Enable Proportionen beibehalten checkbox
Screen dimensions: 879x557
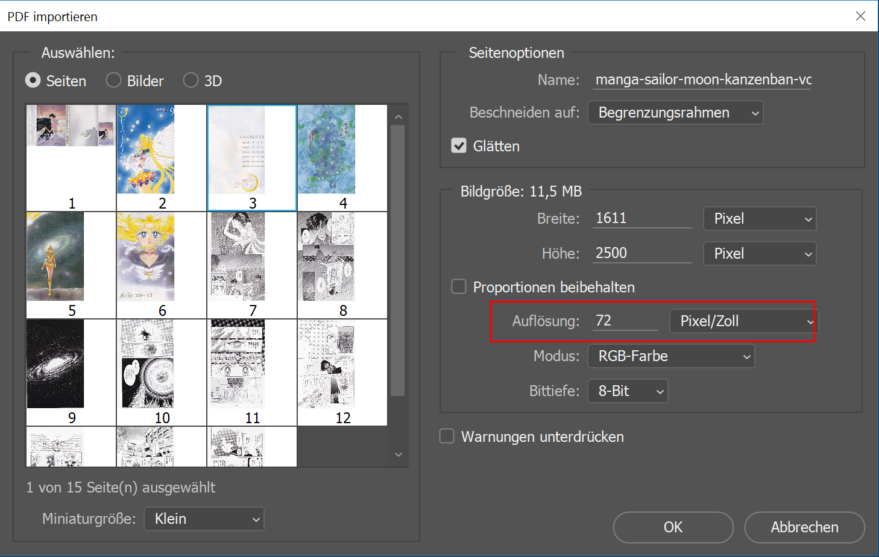point(459,287)
